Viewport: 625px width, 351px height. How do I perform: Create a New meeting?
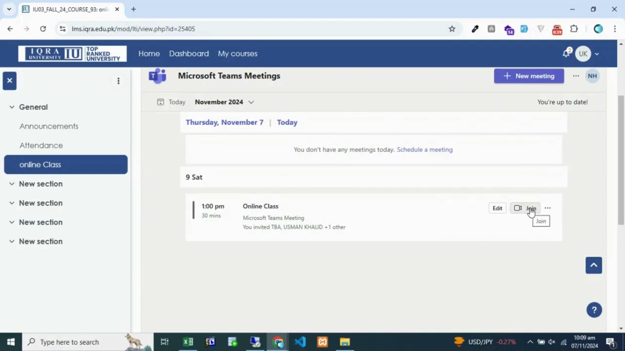coord(529,76)
